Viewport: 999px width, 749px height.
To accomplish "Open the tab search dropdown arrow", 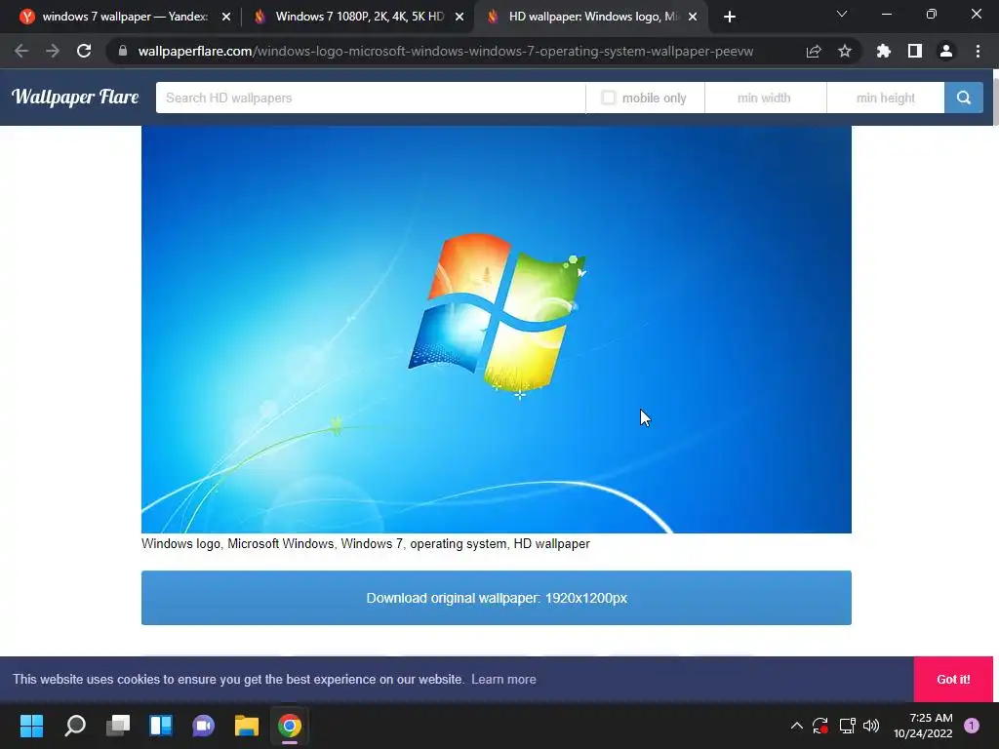I will click(x=842, y=14).
